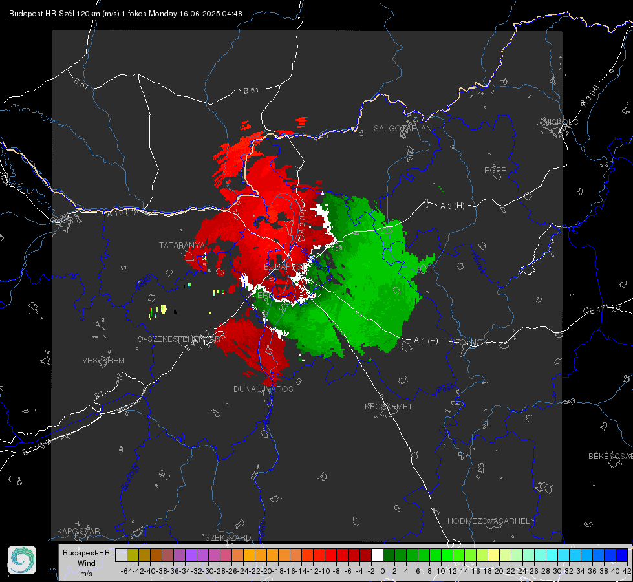Click the VESZPRÉM city label
This screenshot has width=633, height=582.
point(103,360)
